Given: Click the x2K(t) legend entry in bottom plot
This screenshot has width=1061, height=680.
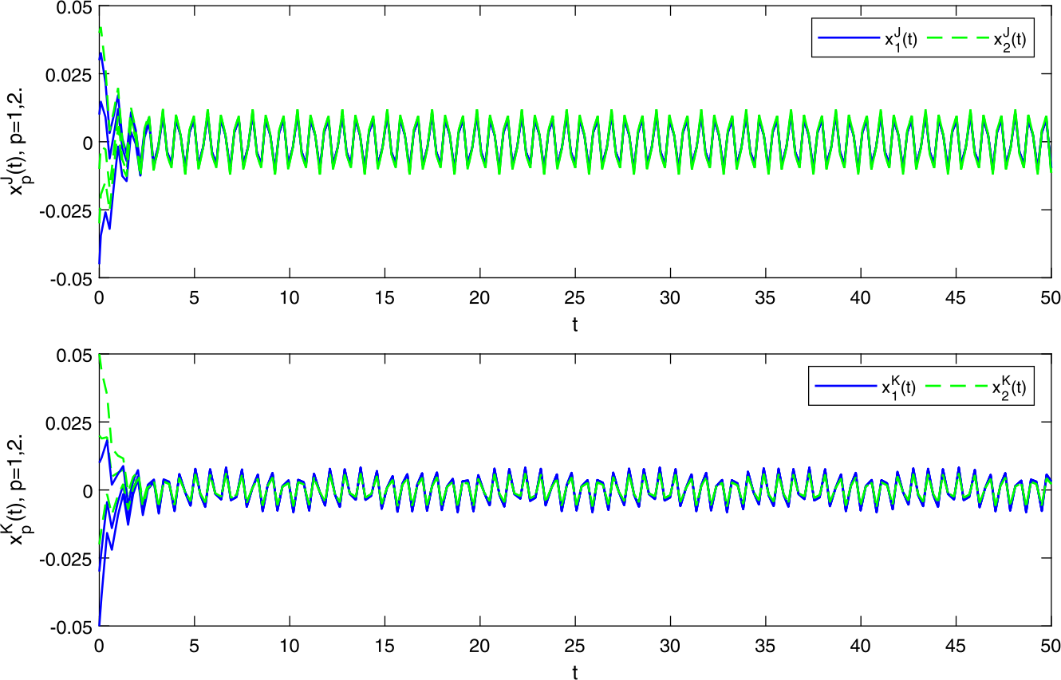Looking at the screenshot, I should click(x=976, y=387).
